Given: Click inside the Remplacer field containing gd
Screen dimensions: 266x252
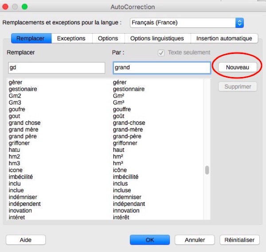Looking at the screenshot, I should [56, 68].
